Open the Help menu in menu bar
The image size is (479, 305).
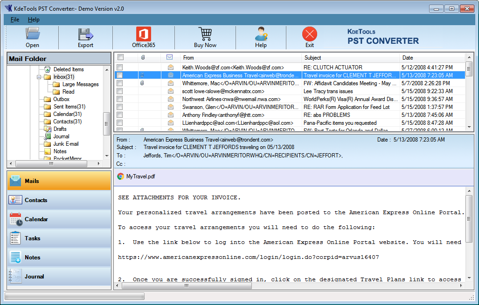coord(34,20)
